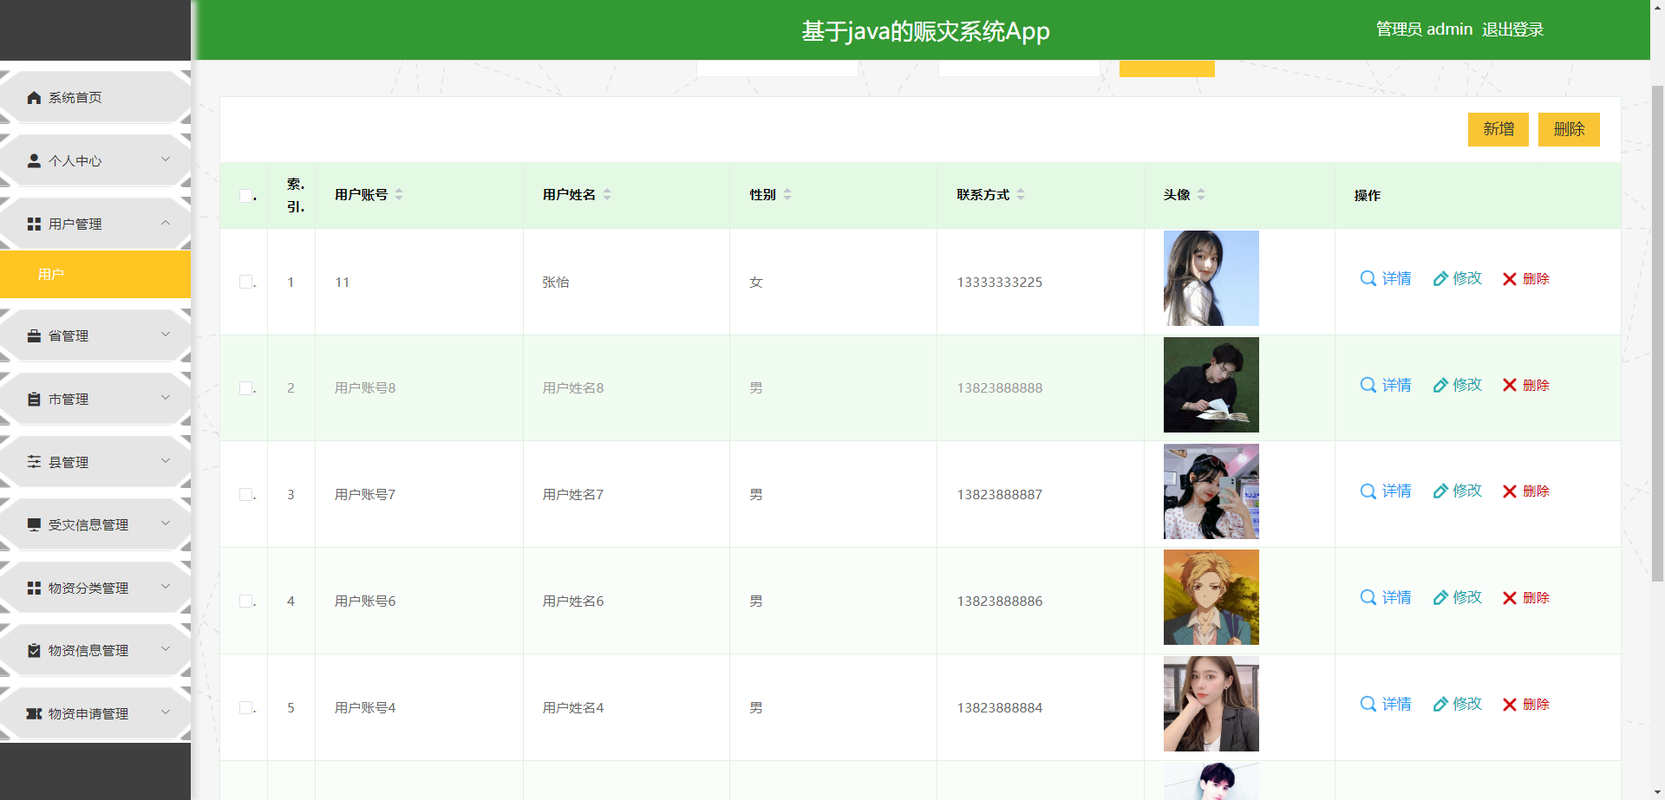This screenshot has width=1665, height=800.
Task: Check the checkbox for row 用户账号8
Action: pos(246,388)
